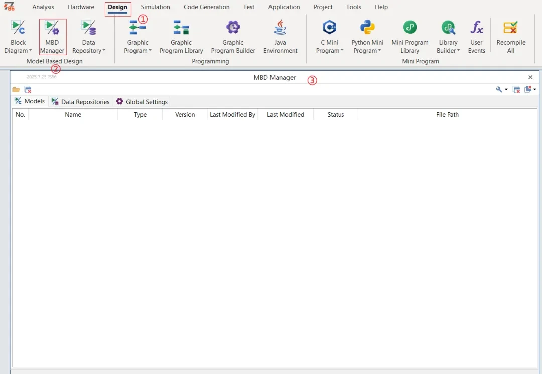
Task: Open a model via the folder icon
Action: point(15,89)
